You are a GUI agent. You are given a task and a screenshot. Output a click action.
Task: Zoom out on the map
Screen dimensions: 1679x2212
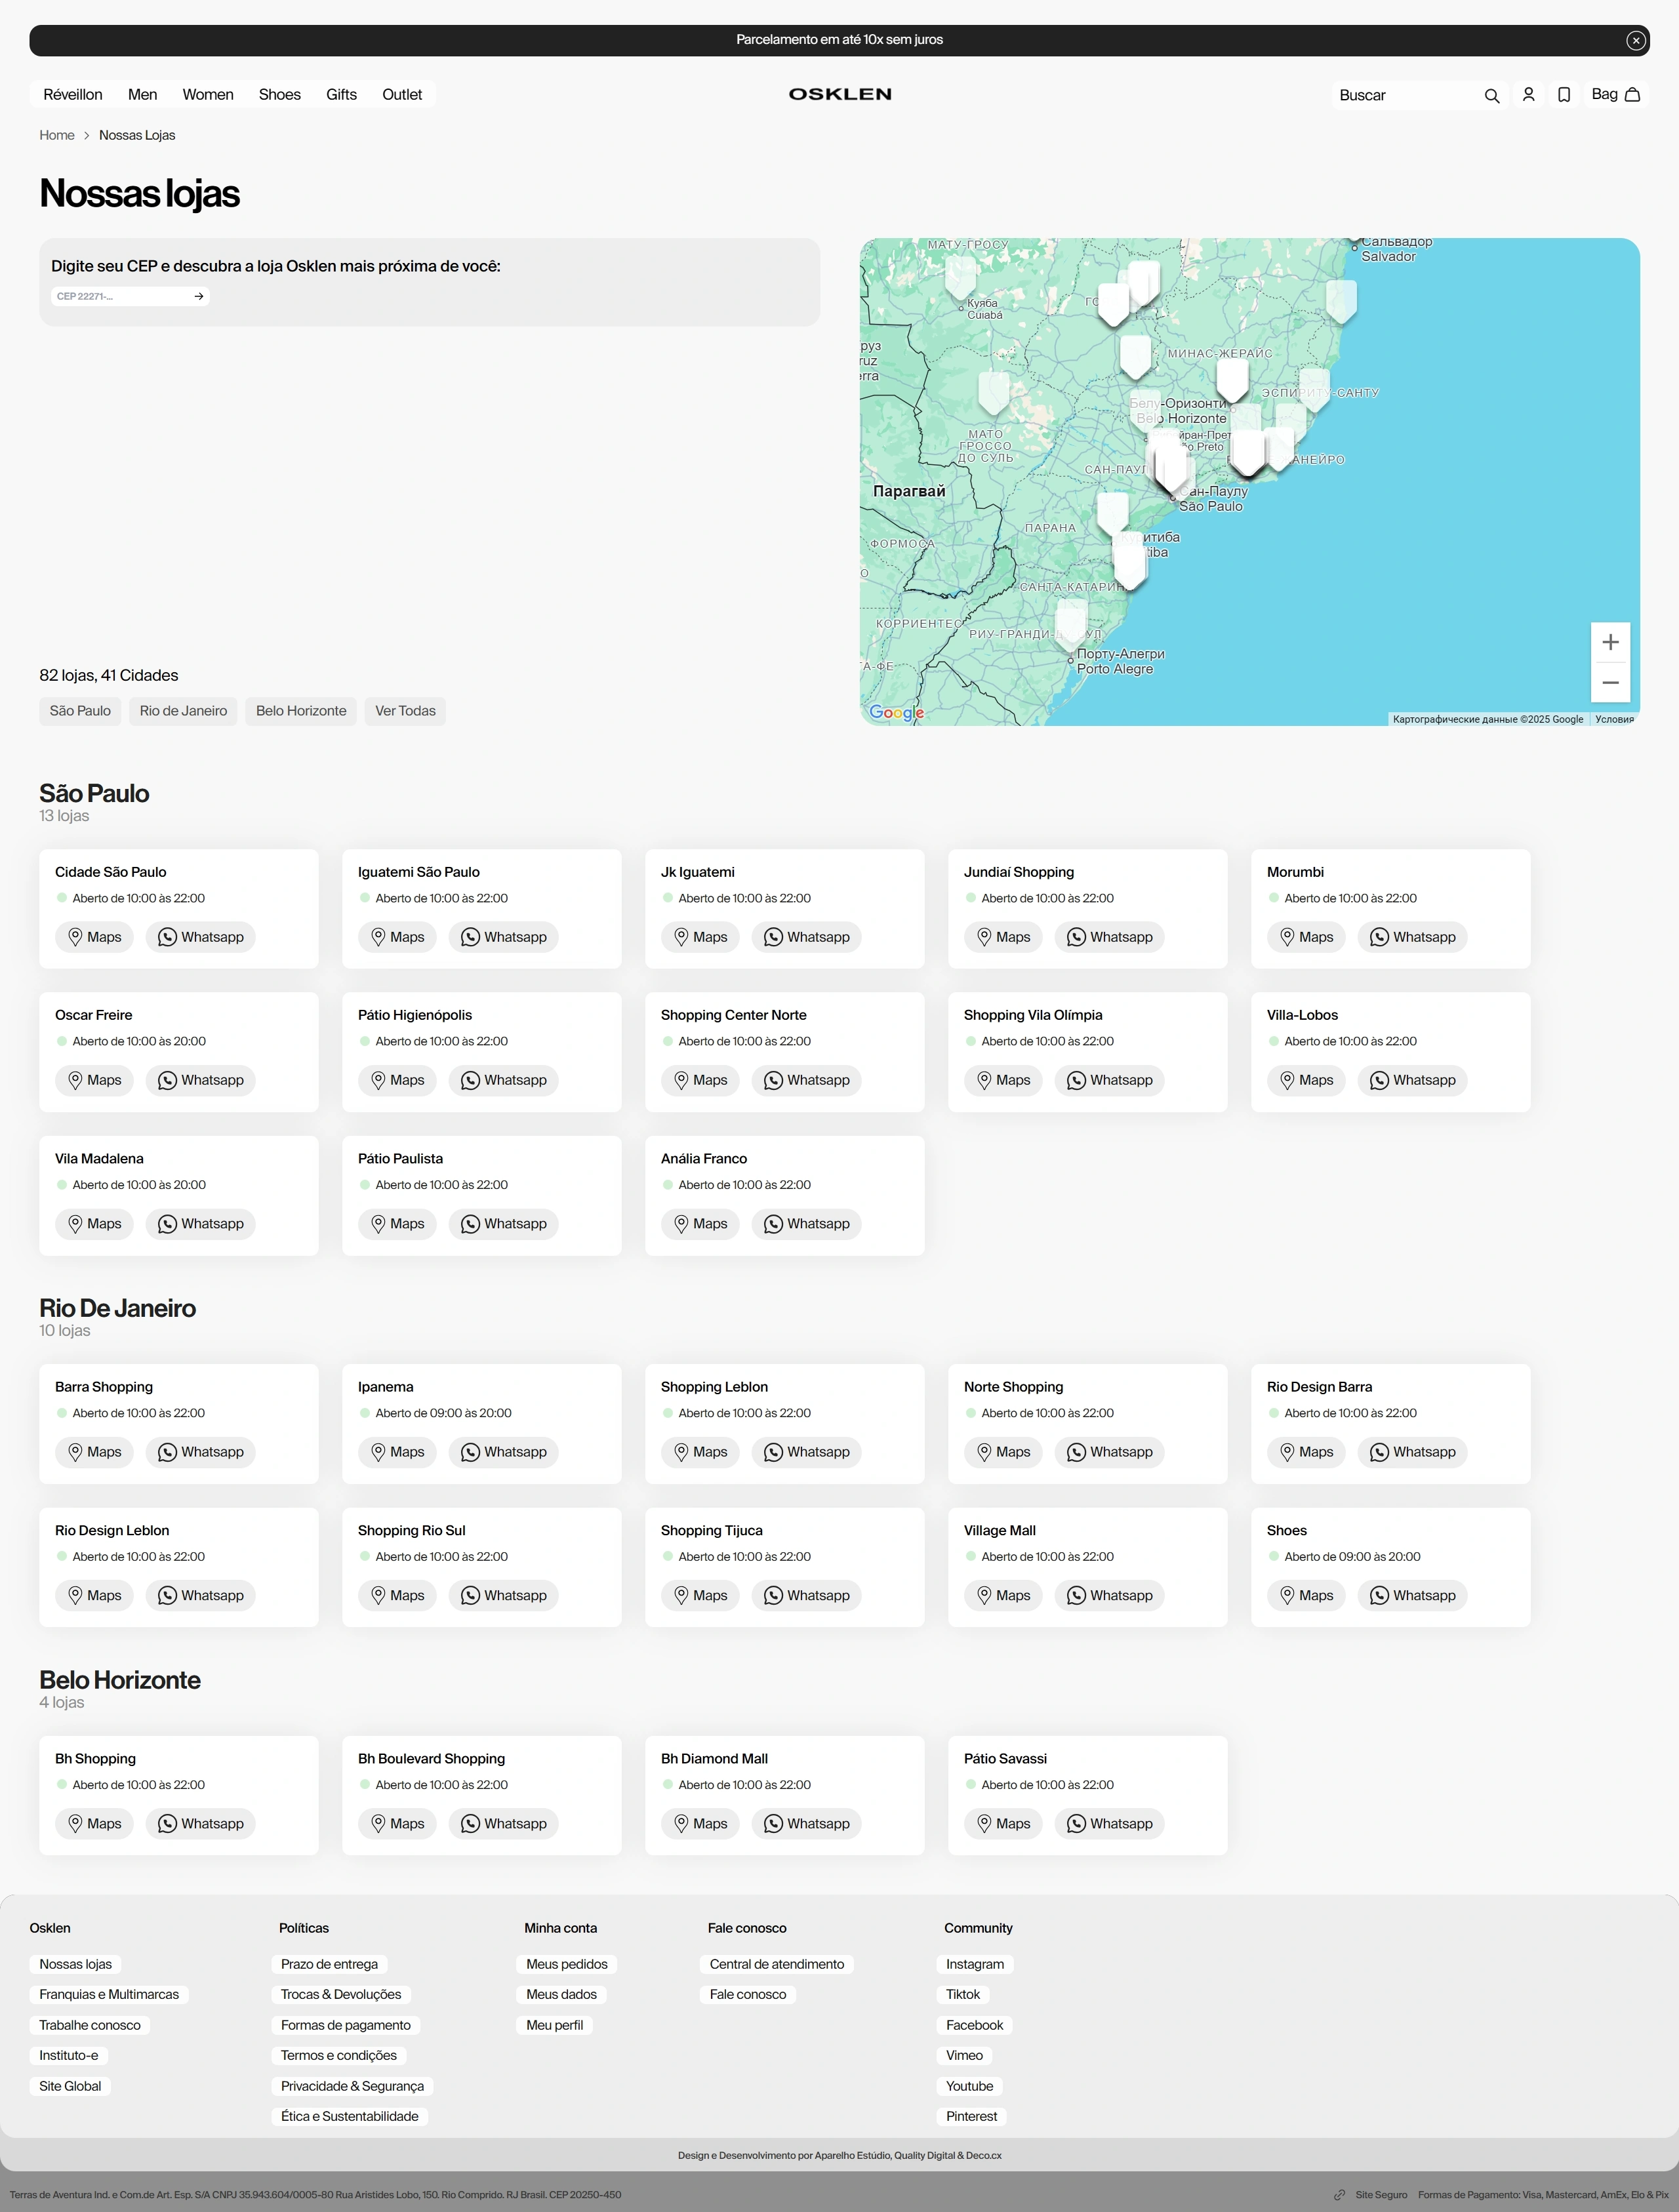pos(1610,683)
